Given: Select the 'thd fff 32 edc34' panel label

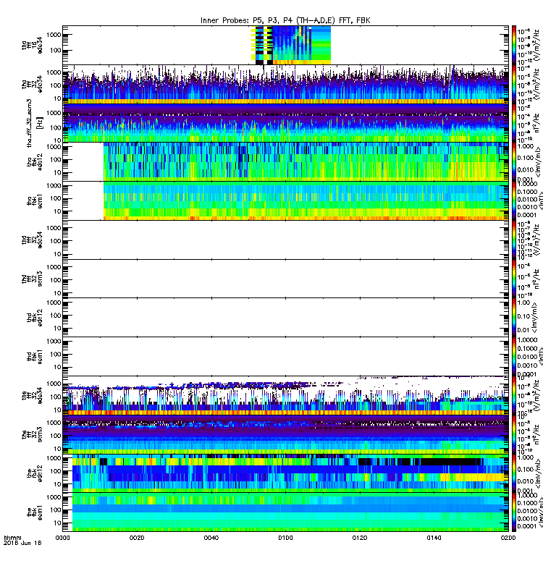Looking at the screenshot, I should point(32,240).
